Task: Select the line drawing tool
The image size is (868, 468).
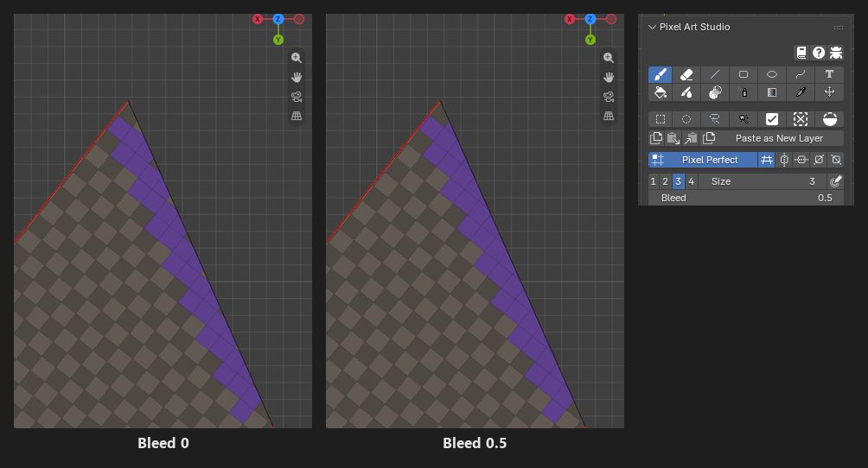Action: point(715,74)
